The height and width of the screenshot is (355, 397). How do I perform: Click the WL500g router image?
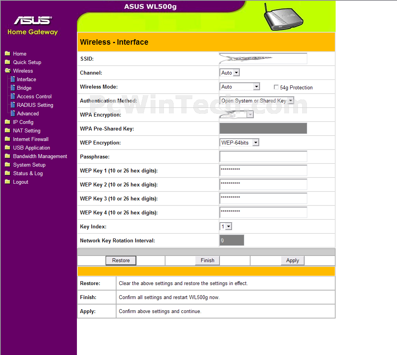pyautogui.click(x=283, y=17)
